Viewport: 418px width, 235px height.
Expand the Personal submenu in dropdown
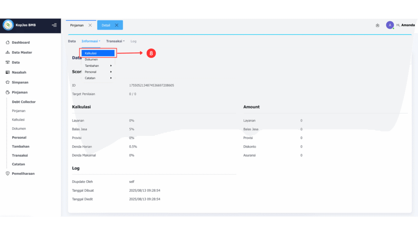coord(98,72)
